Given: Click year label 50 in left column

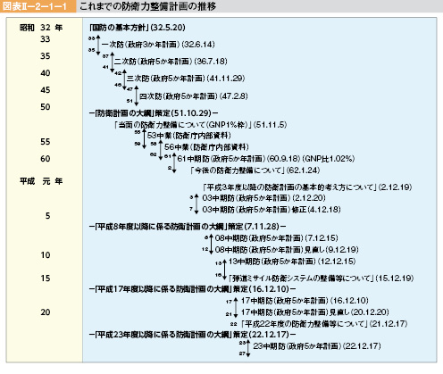Looking at the screenshot, I should [x=46, y=107].
